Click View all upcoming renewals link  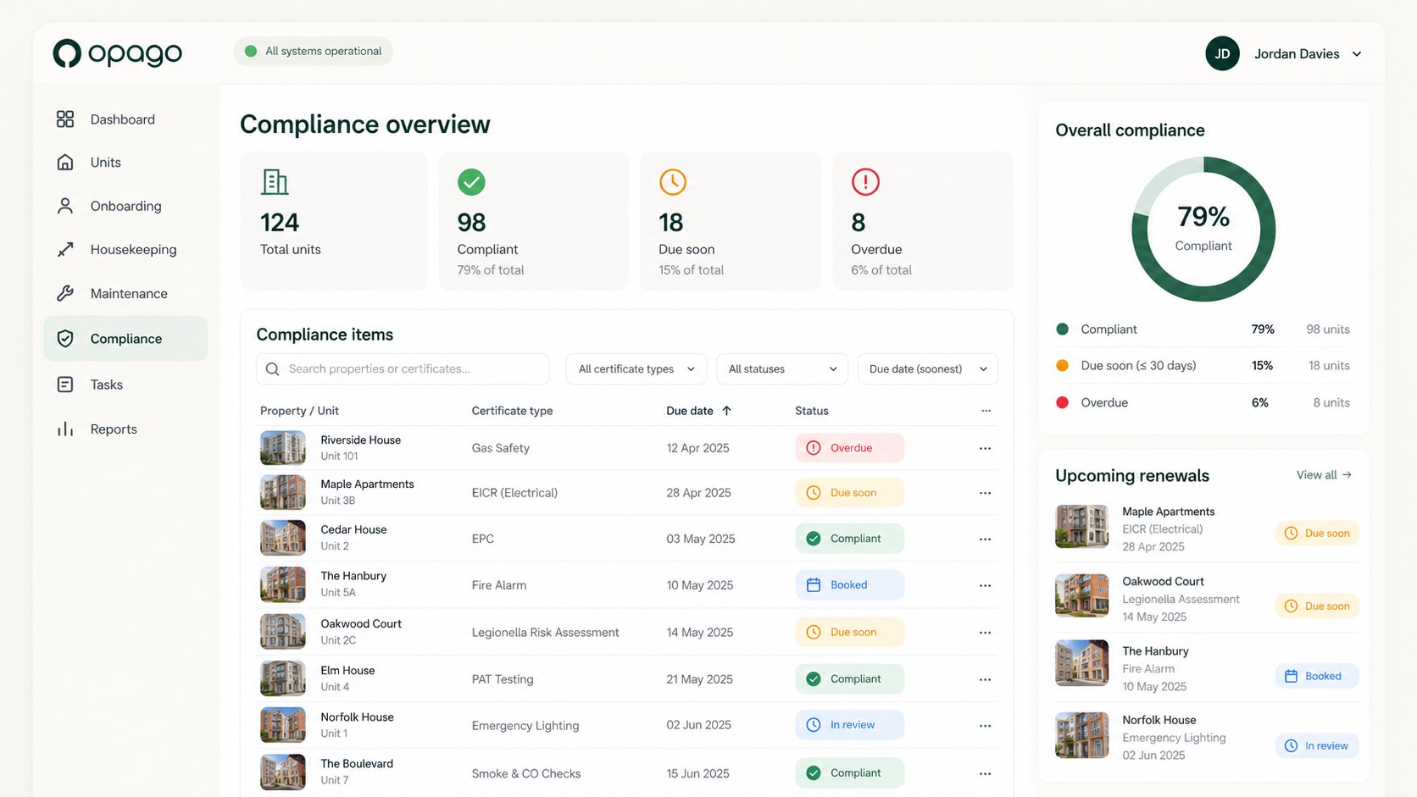pyautogui.click(x=1324, y=475)
